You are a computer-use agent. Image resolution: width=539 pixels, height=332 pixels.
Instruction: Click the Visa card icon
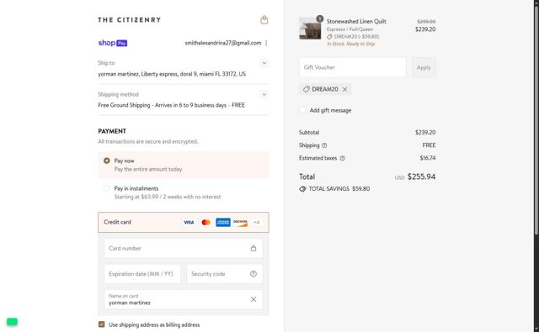(189, 222)
